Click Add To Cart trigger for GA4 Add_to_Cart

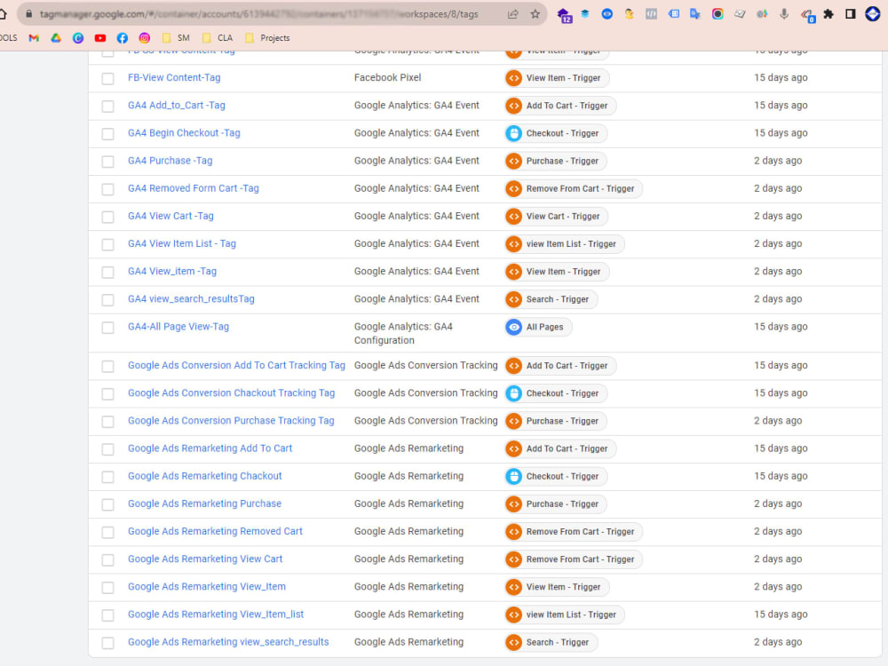560,106
